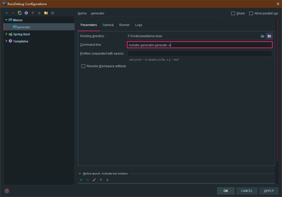
Task: Sort configurations alphabetically
Action: coord(53,13)
